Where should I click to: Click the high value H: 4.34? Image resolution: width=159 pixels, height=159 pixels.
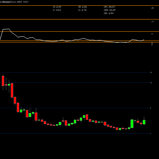[x=82, y=7]
